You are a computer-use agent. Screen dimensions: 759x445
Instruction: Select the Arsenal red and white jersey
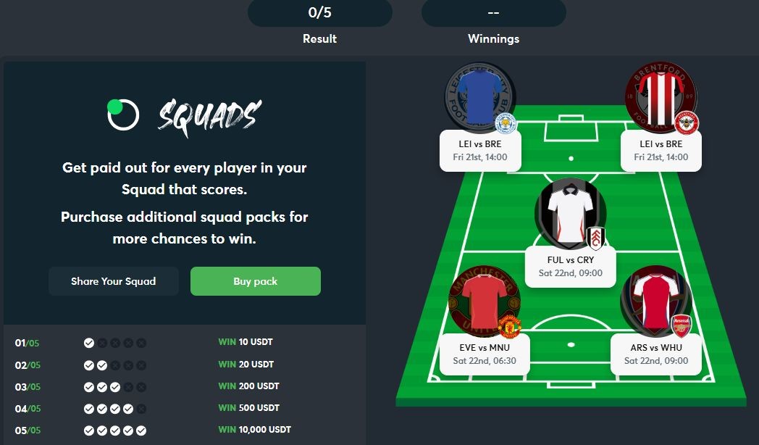[655, 301]
